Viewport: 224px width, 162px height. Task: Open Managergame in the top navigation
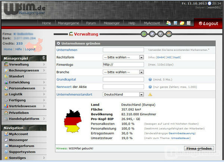pyautogui.click(x=68, y=23)
